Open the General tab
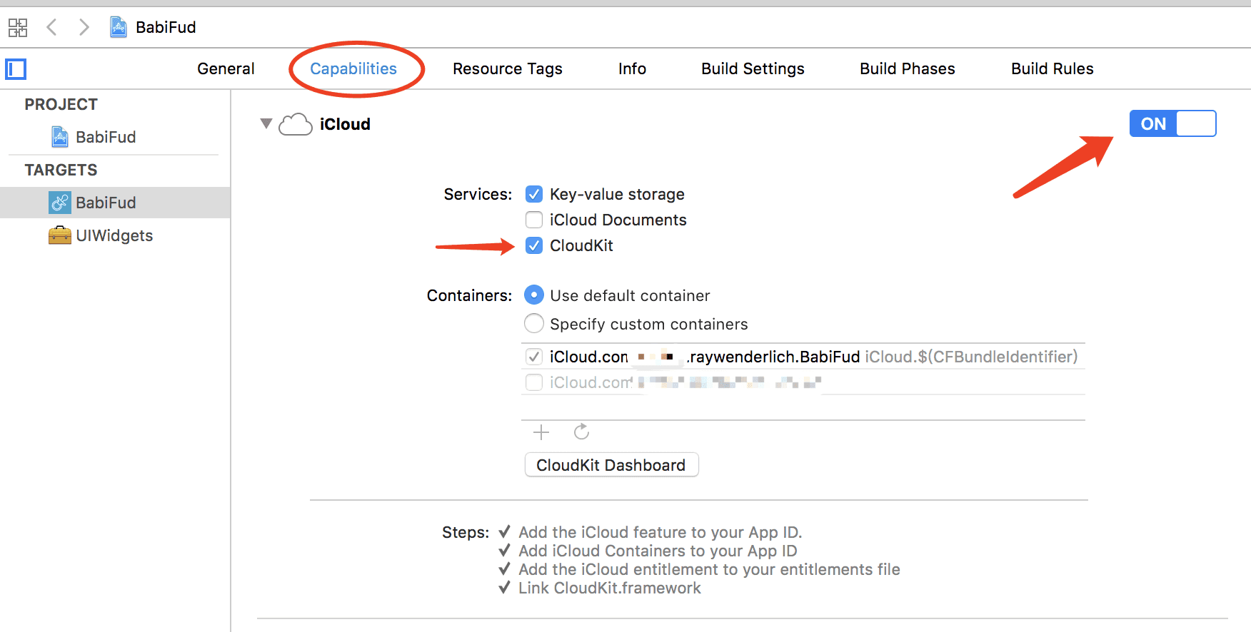This screenshot has width=1251, height=632. point(226,68)
